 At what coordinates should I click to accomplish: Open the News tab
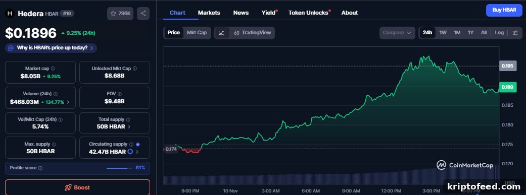click(241, 13)
